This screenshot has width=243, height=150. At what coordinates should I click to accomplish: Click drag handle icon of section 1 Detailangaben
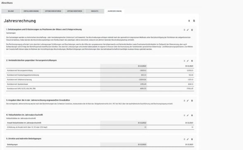coord(184,30)
